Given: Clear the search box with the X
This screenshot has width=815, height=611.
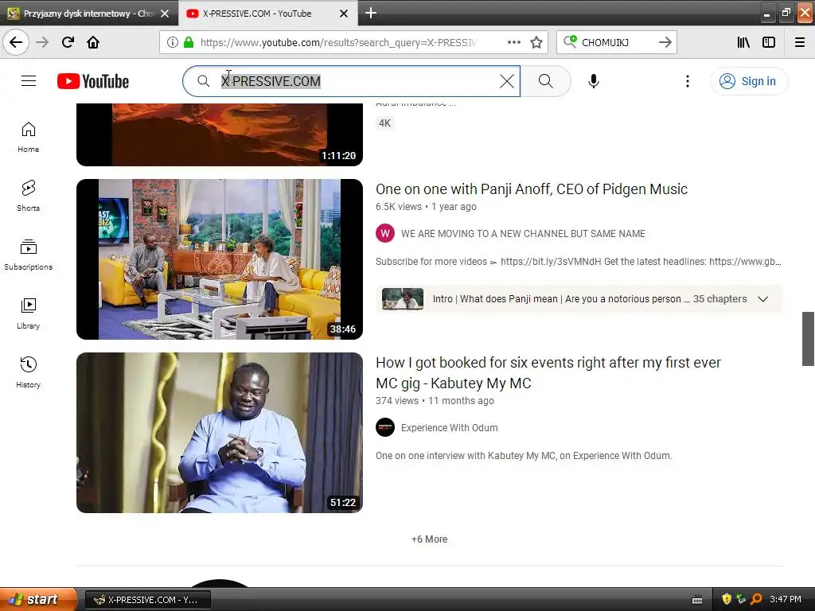Looking at the screenshot, I should pyautogui.click(x=507, y=81).
